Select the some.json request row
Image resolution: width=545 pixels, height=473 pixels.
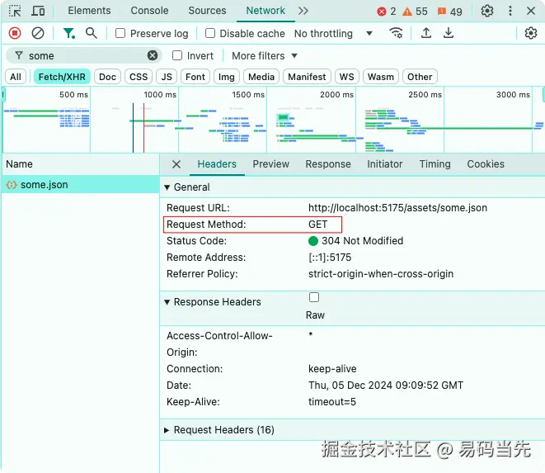pos(81,185)
